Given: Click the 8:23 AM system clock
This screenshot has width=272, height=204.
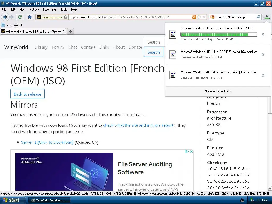Looking at the screenshot, I should tap(262, 200).
